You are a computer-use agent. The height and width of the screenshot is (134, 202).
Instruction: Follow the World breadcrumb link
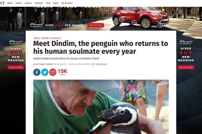click(45, 38)
